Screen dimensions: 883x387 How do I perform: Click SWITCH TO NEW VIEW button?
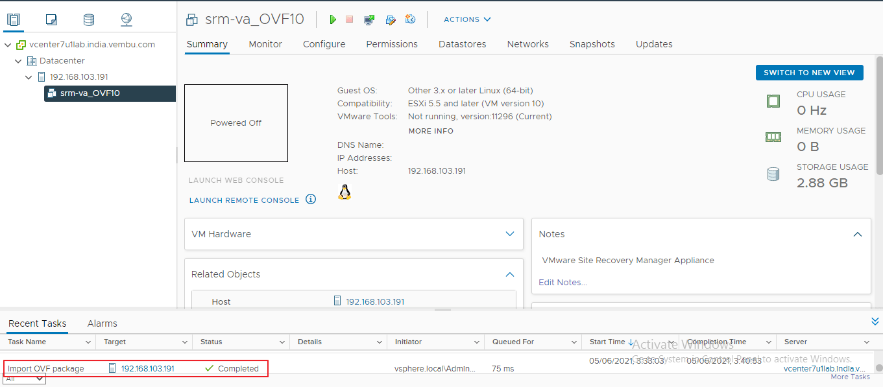[809, 73]
